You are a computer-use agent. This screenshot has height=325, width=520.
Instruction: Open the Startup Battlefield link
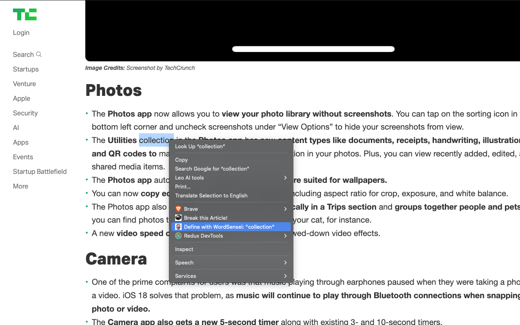tap(40, 171)
